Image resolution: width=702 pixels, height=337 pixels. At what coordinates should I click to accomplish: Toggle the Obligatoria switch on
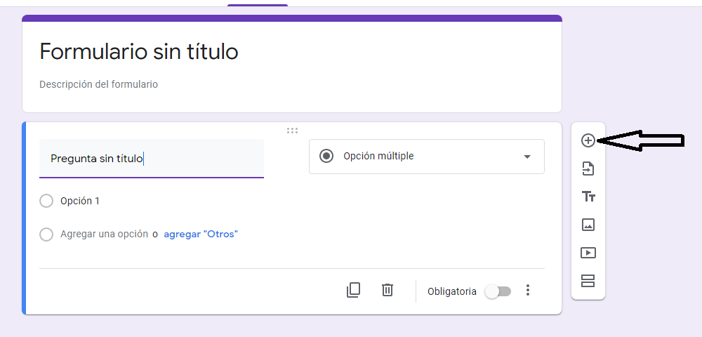click(498, 291)
